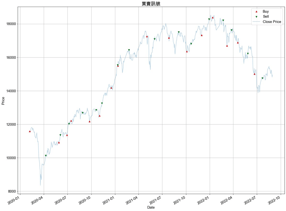Click the "Date" x-axis label
286x211 pixels.
151,207
